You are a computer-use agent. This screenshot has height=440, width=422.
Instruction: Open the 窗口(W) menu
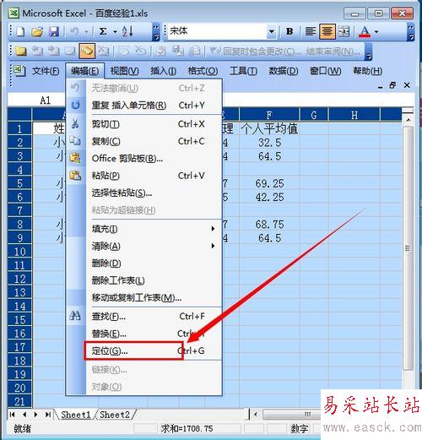pos(326,71)
